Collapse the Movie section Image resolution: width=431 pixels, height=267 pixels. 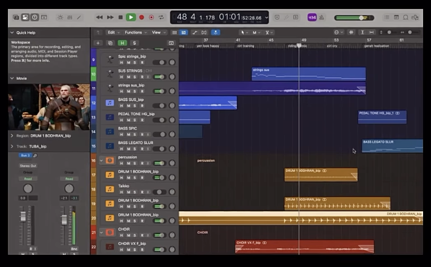[12, 78]
